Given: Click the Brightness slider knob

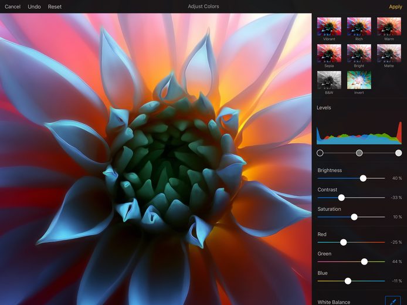Looking at the screenshot, I should pos(363,178).
